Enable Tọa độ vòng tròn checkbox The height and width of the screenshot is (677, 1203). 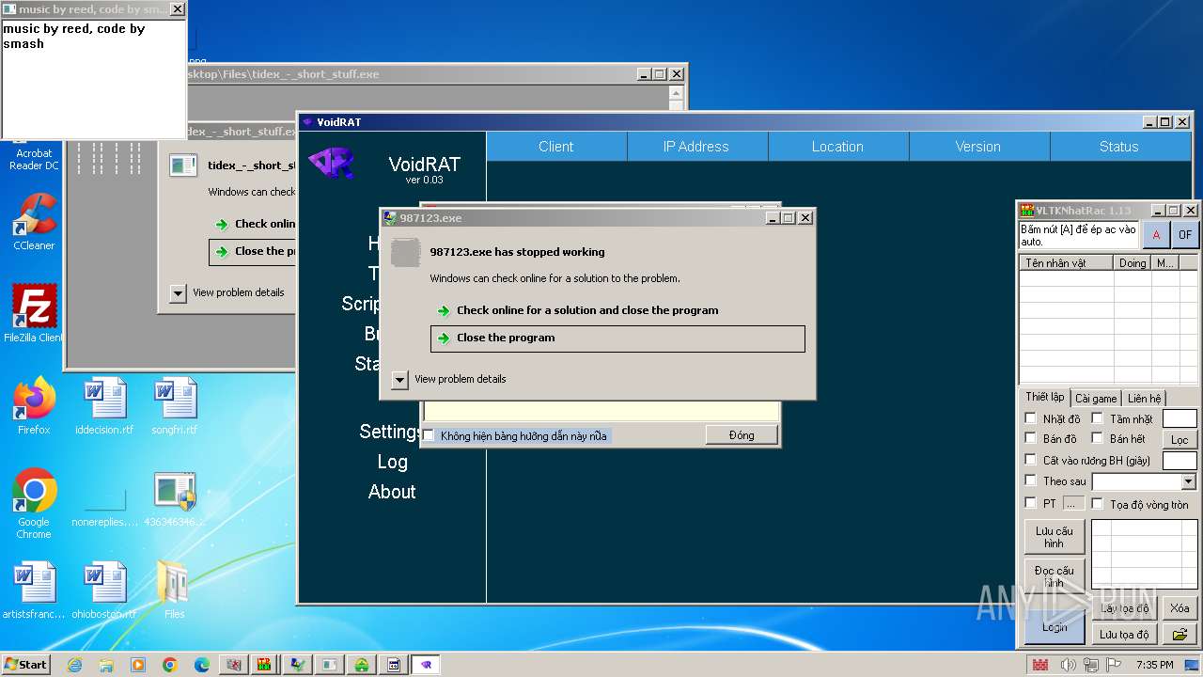1097,504
